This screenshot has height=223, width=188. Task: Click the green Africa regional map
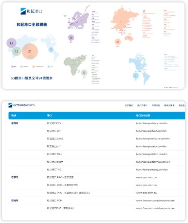click(75, 65)
